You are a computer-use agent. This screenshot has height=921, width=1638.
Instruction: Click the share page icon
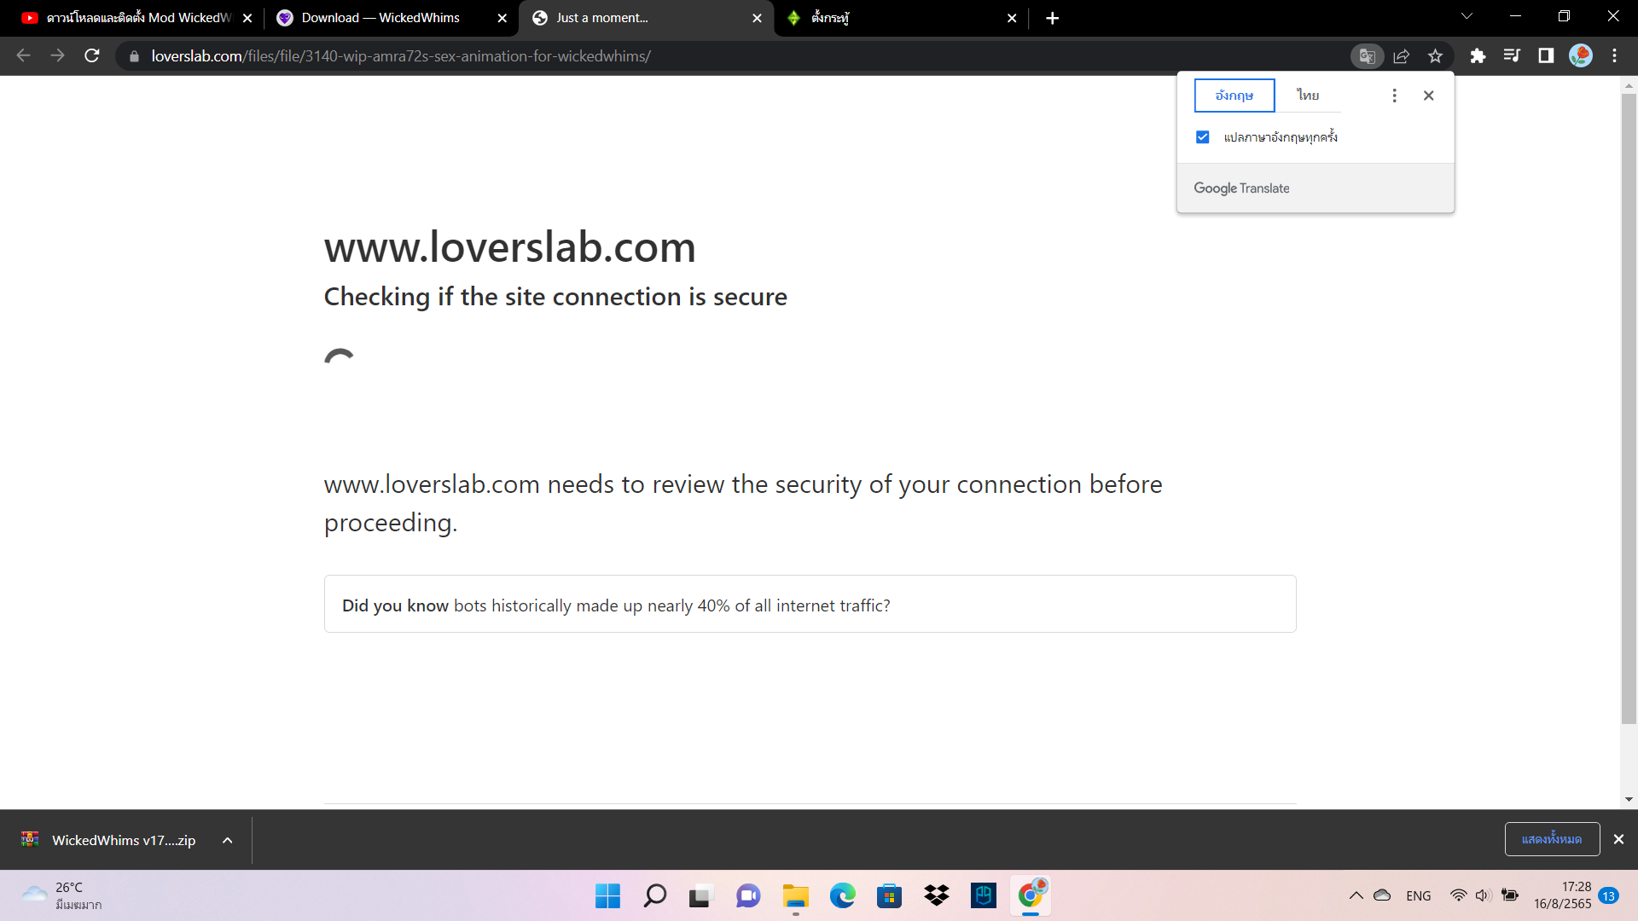[1401, 56]
